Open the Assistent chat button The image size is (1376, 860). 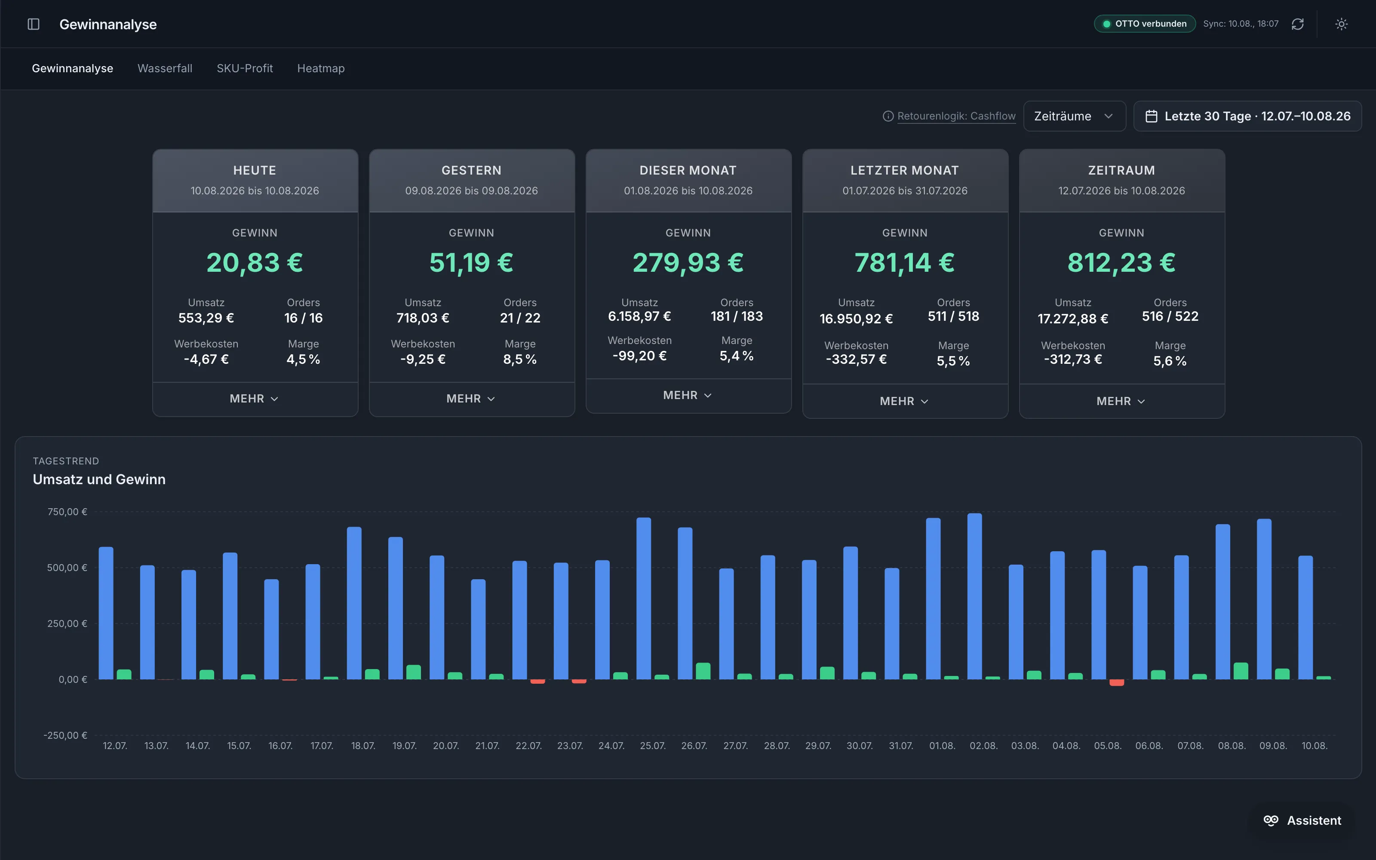click(x=1302, y=820)
